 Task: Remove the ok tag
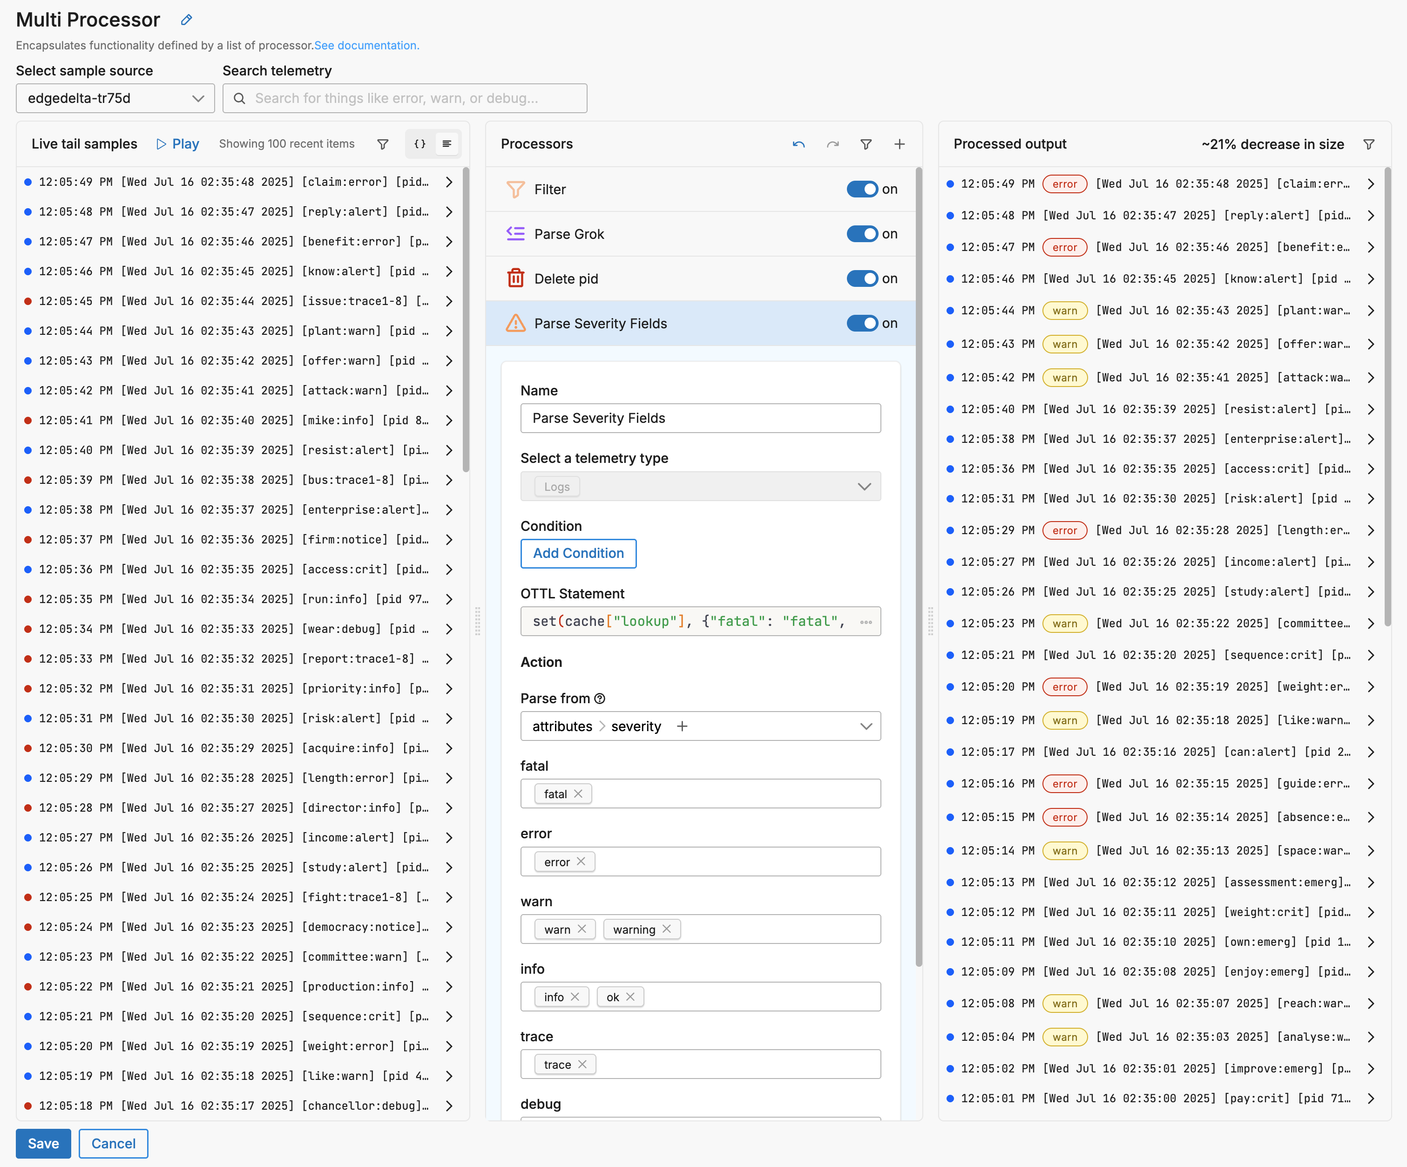point(630,997)
